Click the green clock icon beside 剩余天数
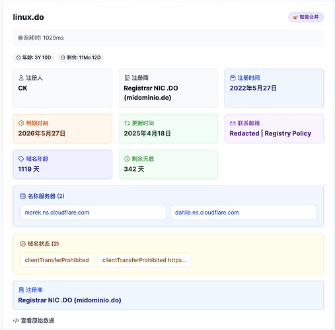Viewport: 335px width, 330px height. pos(127,159)
